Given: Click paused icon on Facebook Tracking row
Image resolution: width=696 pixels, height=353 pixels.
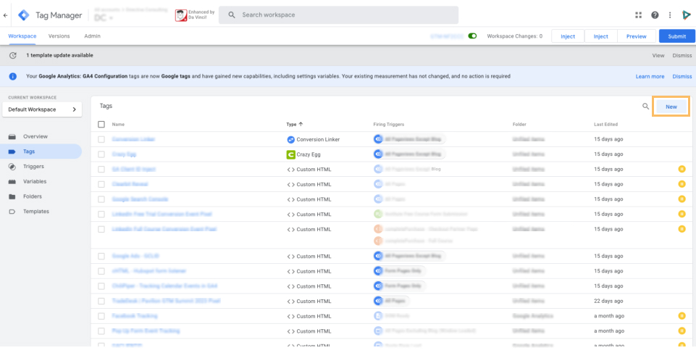Looking at the screenshot, I should click(x=682, y=316).
